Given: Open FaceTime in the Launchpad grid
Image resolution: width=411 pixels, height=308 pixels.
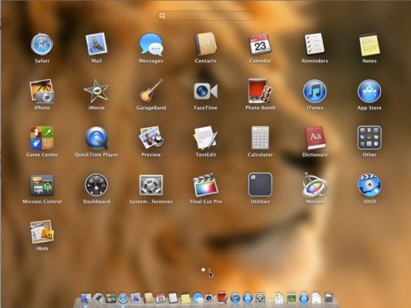Looking at the screenshot, I should (205, 92).
